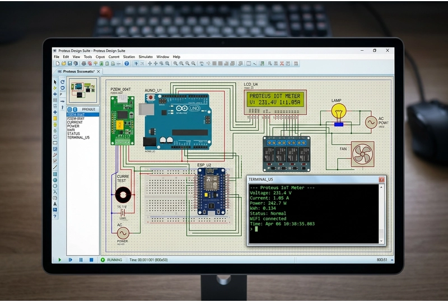Select the Text 'A' tool
Viewport: 448px width, 302px height.
click(55, 204)
